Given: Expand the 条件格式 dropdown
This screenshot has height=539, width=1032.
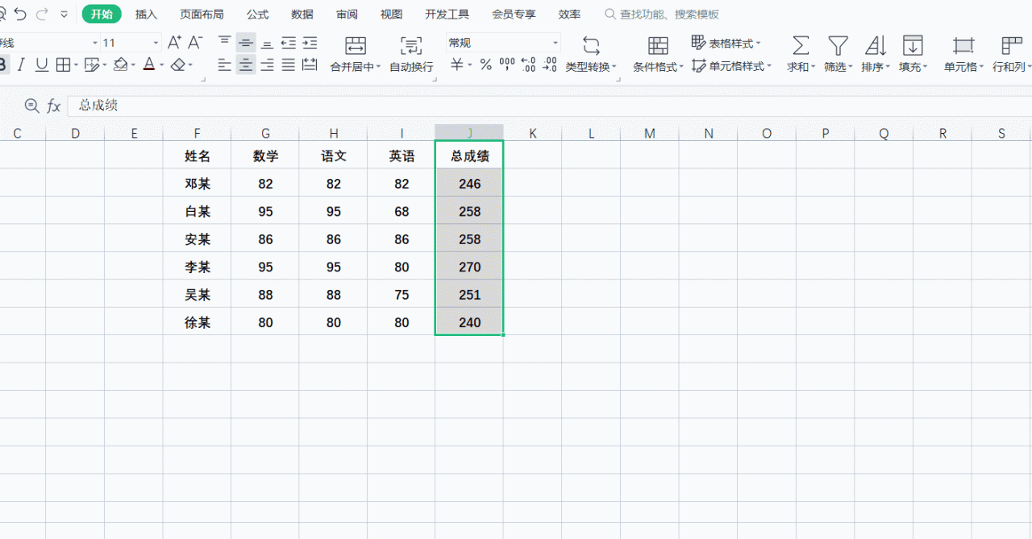Looking at the screenshot, I should click(681, 68).
